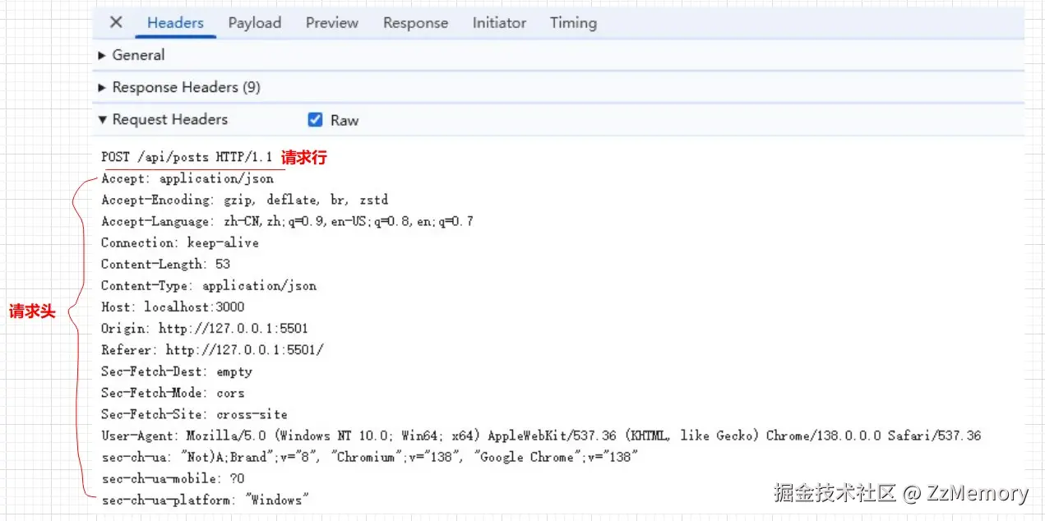Select the Response tab
Viewport: 1045px width, 521px height.
pyautogui.click(x=415, y=23)
